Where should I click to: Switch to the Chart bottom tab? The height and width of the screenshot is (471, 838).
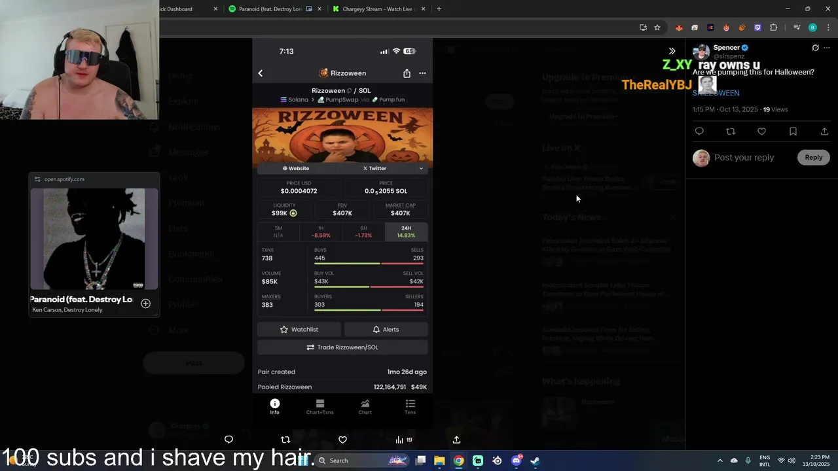[x=365, y=407]
